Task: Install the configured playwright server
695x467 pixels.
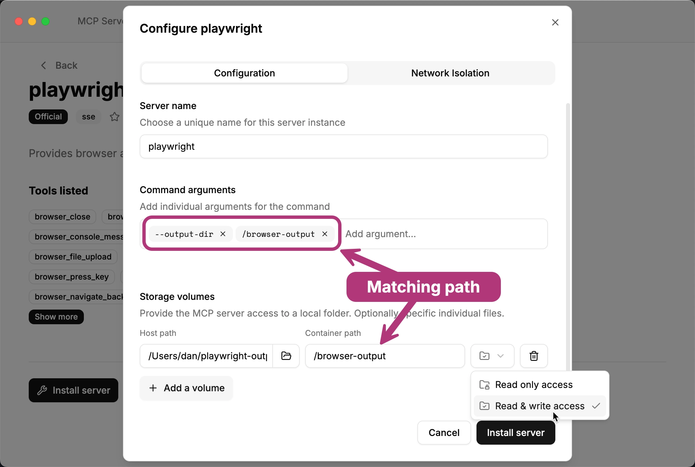Action: [x=516, y=433]
